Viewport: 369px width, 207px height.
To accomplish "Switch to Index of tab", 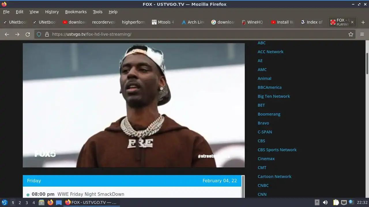I will [312, 22].
